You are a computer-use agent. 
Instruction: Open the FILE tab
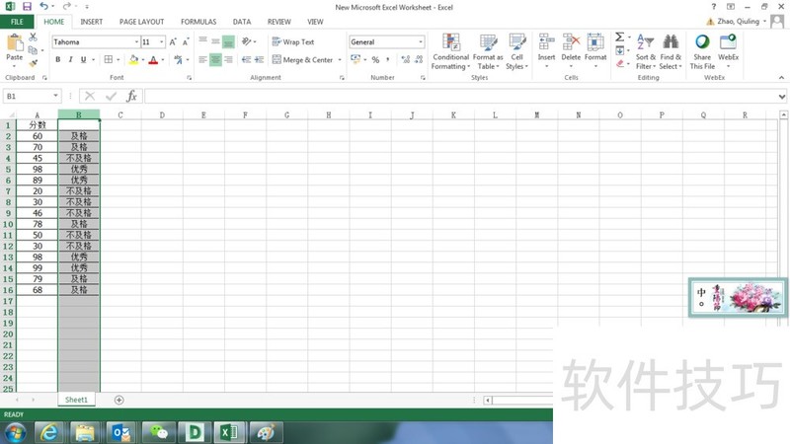17,22
